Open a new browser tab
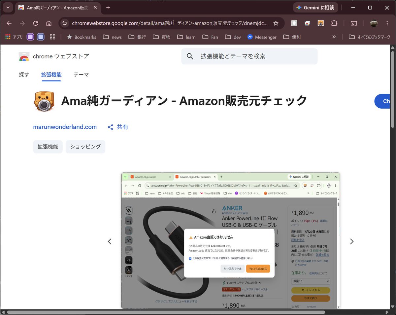 (108, 7)
